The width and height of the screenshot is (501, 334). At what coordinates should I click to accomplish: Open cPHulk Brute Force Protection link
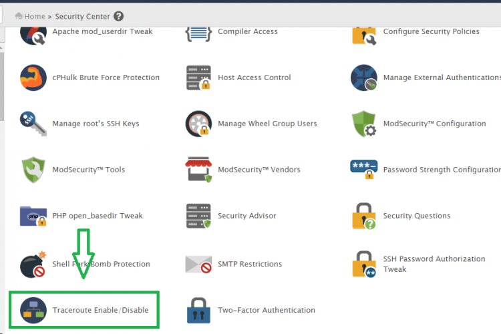click(x=106, y=77)
